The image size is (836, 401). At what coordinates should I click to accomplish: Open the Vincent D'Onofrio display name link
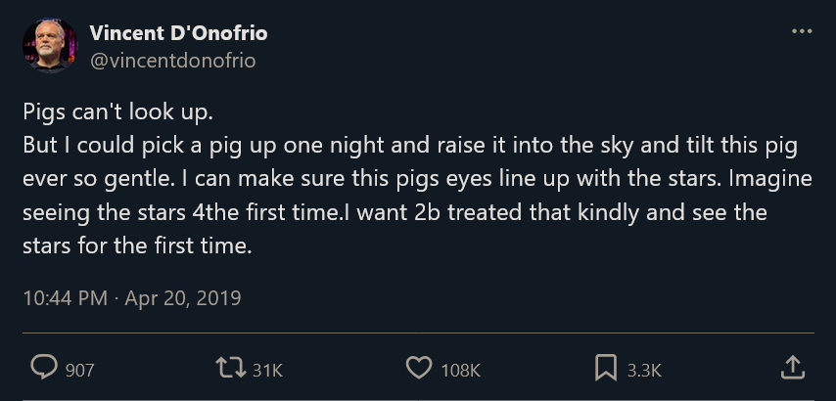tap(178, 33)
